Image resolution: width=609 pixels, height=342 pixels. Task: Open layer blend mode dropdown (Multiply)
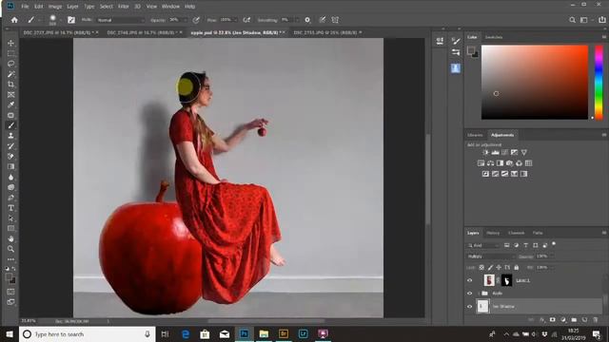click(491, 256)
